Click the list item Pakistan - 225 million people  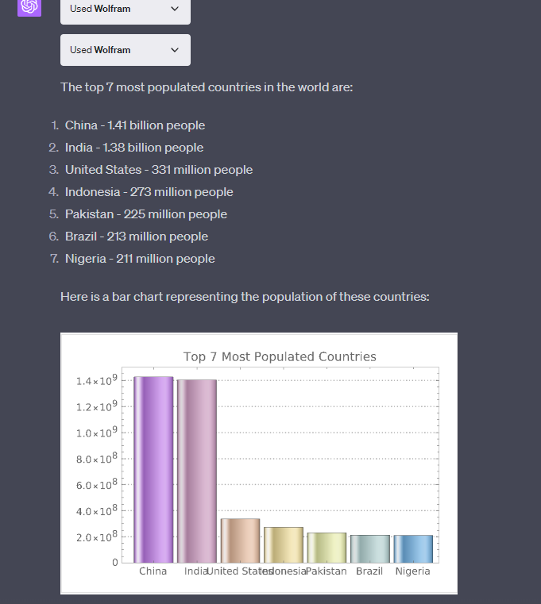coord(145,214)
